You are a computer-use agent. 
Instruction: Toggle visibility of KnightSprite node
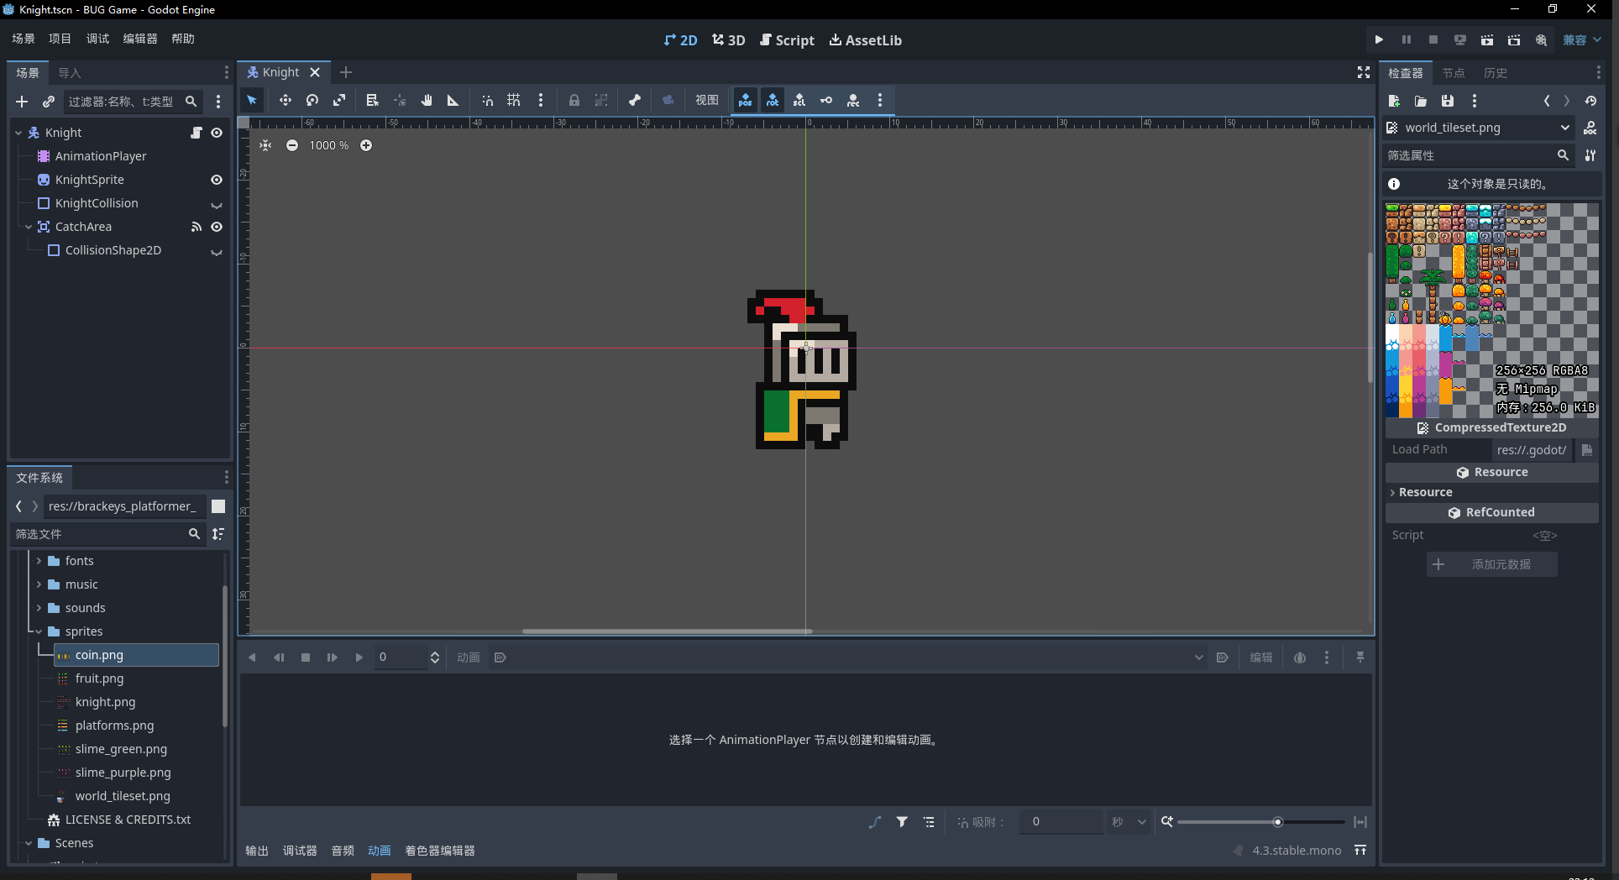coord(217,180)
